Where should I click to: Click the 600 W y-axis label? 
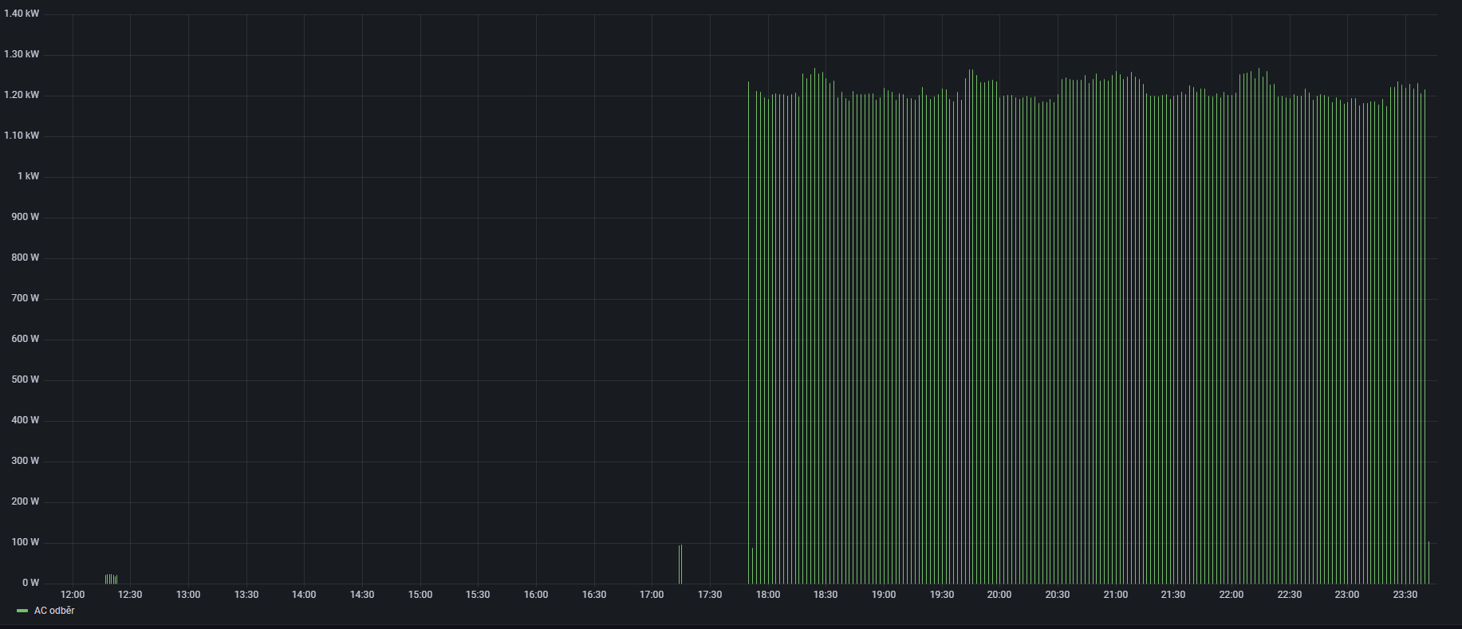pos(26,340)
